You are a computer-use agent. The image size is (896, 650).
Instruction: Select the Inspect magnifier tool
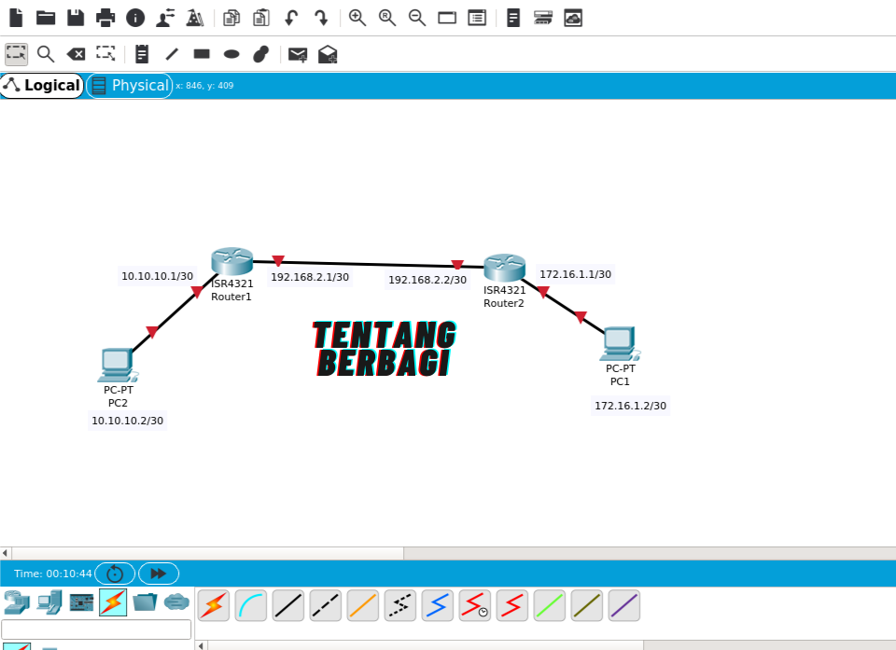click(x=46, y=54)
